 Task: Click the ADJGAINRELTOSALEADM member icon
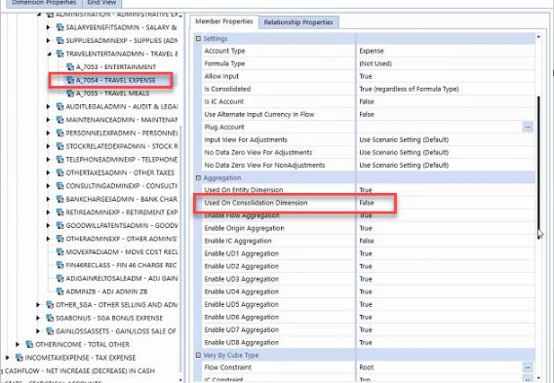coord(60,278)
